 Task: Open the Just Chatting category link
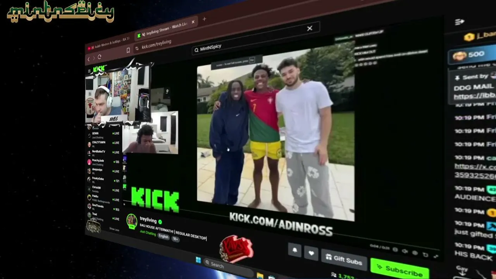click(x=148, y=232)
